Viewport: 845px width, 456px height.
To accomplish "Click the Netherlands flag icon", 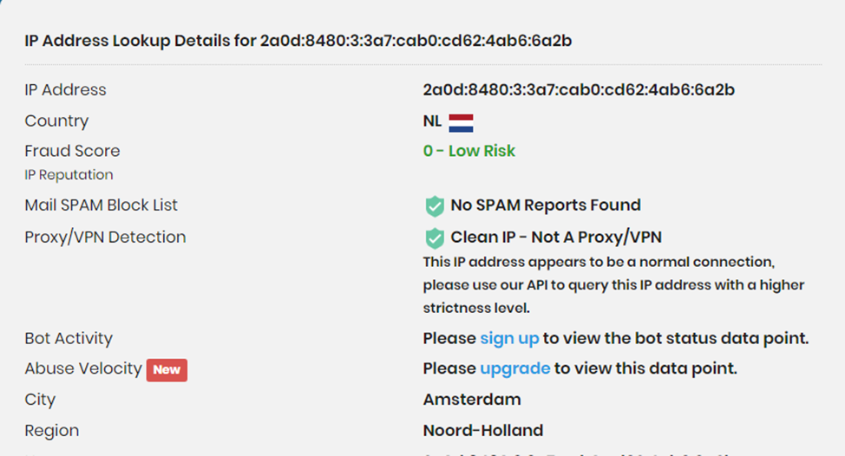I will (461, 121).
